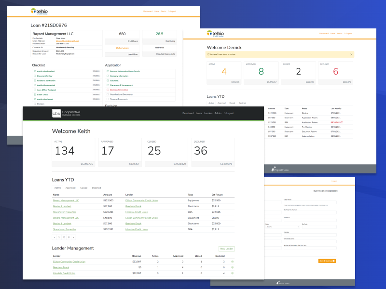The height and width of the screenshot is (289, 386).
Task: Go to previous page in Loans YTD pagination
Action: (x=55, y=237)
